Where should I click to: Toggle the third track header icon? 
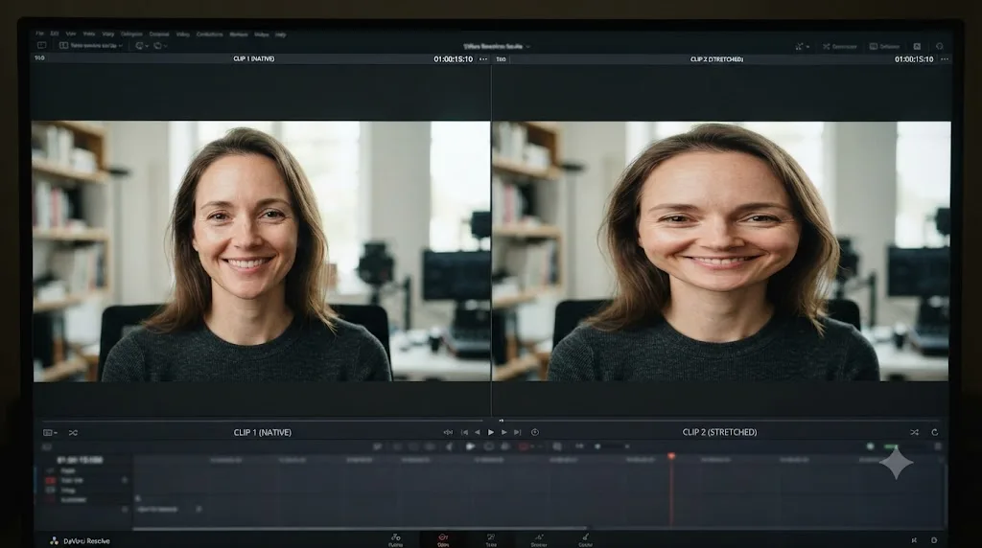(50, 491)
